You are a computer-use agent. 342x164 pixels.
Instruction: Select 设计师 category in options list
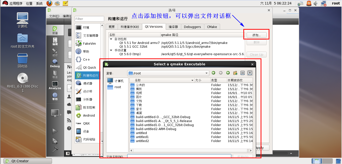click(87, 91)
